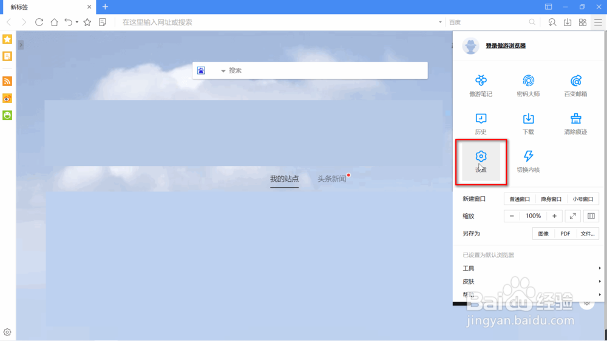
Task: Open 历史 history
Action: (481, 124)
